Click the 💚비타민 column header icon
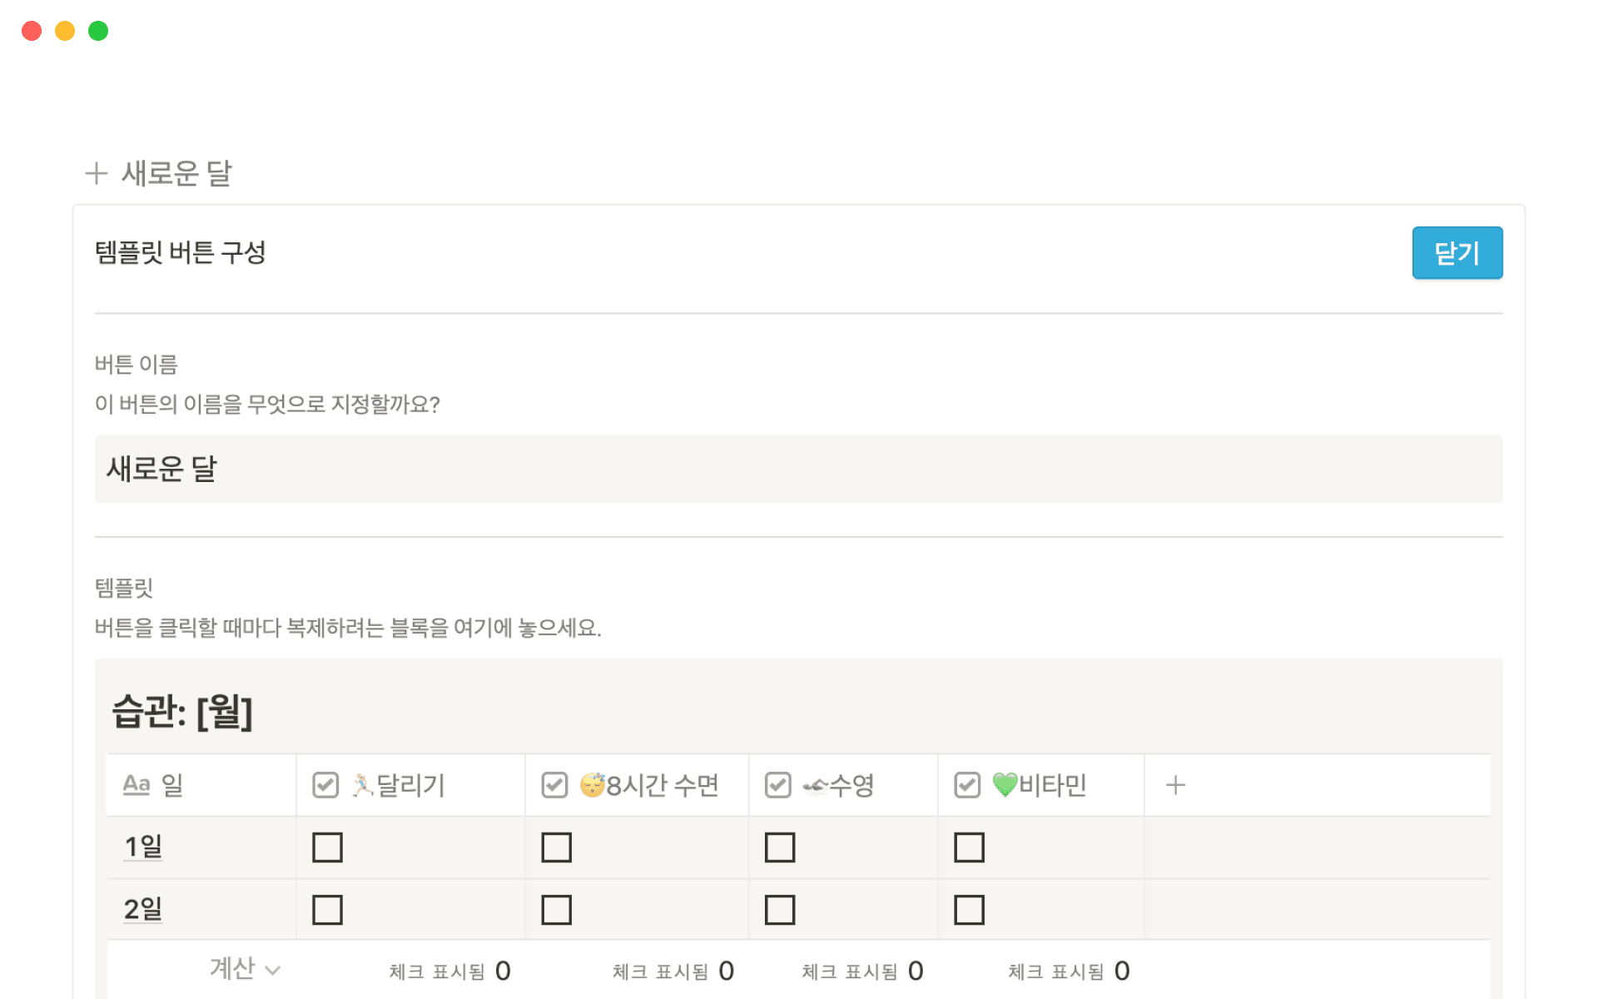 coord(1006,784)
